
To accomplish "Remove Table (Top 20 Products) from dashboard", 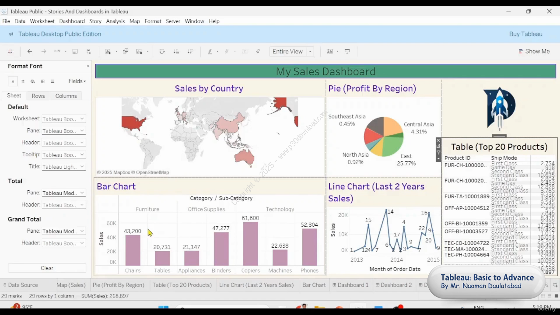I will tap(438, 140).
